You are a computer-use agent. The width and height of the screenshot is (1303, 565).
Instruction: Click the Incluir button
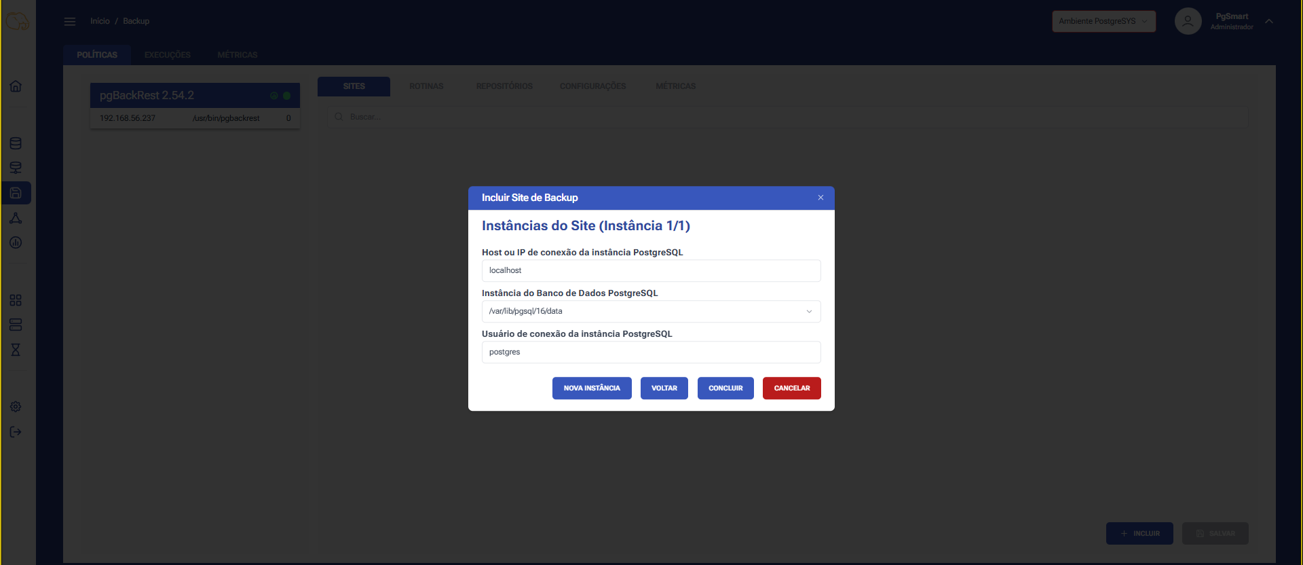pos(1139,534)
